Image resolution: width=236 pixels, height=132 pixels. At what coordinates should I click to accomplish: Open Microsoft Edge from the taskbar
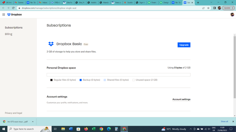109,129
